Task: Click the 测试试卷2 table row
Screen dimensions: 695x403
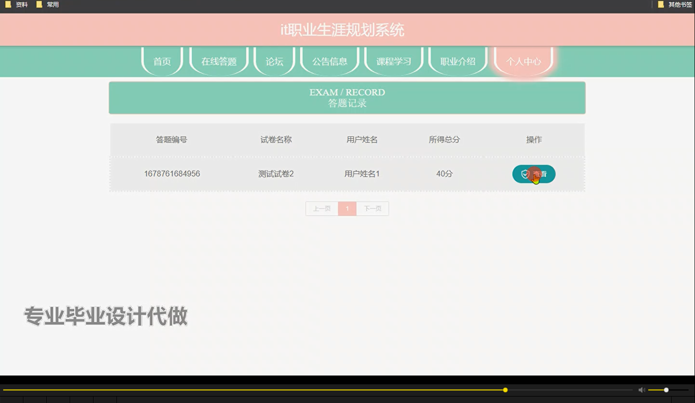Action: pos(276,174)
